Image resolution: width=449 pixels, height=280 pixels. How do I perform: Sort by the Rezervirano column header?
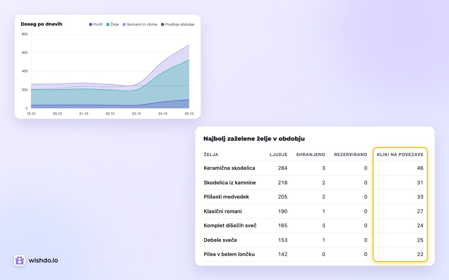tap(350, 155)
